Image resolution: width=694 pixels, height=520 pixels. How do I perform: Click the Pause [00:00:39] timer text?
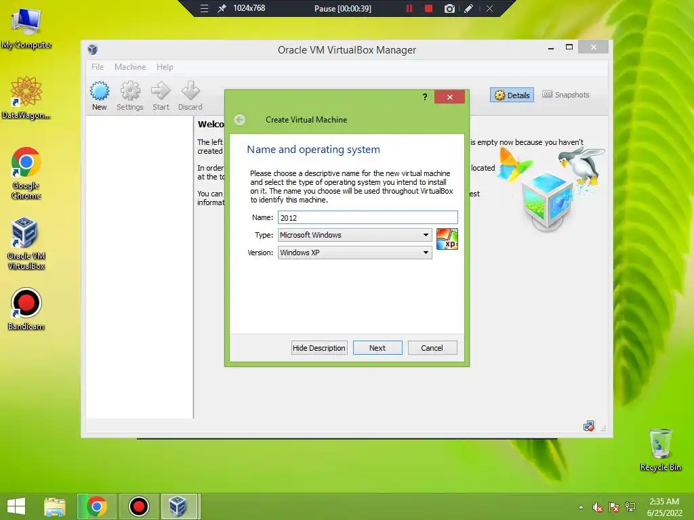tap(342, 8)
